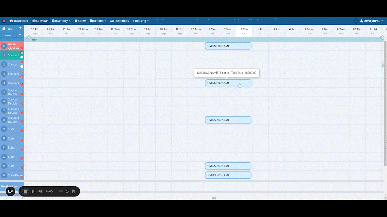Switch to the Calendar view
The width and height of the screenshot is (387, 217).
click(40, 21)
